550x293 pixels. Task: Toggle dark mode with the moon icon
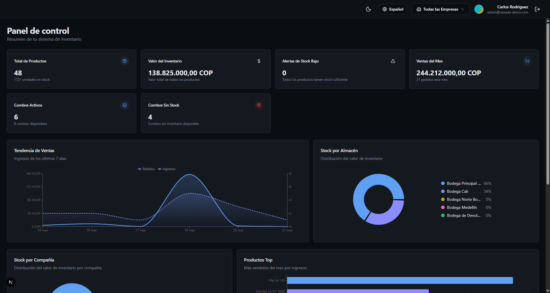(368, 9)
